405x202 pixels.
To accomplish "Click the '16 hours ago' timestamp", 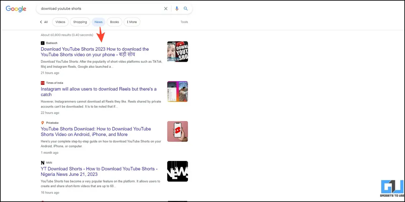I will 50,193.
